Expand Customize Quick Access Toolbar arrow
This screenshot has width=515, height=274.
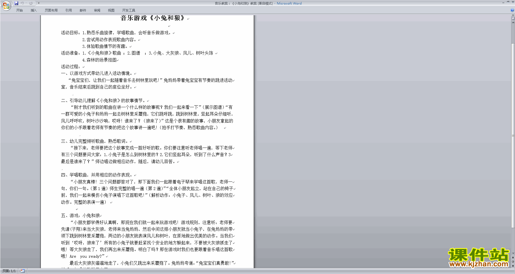pyautogui.click(x=39, y=3)
